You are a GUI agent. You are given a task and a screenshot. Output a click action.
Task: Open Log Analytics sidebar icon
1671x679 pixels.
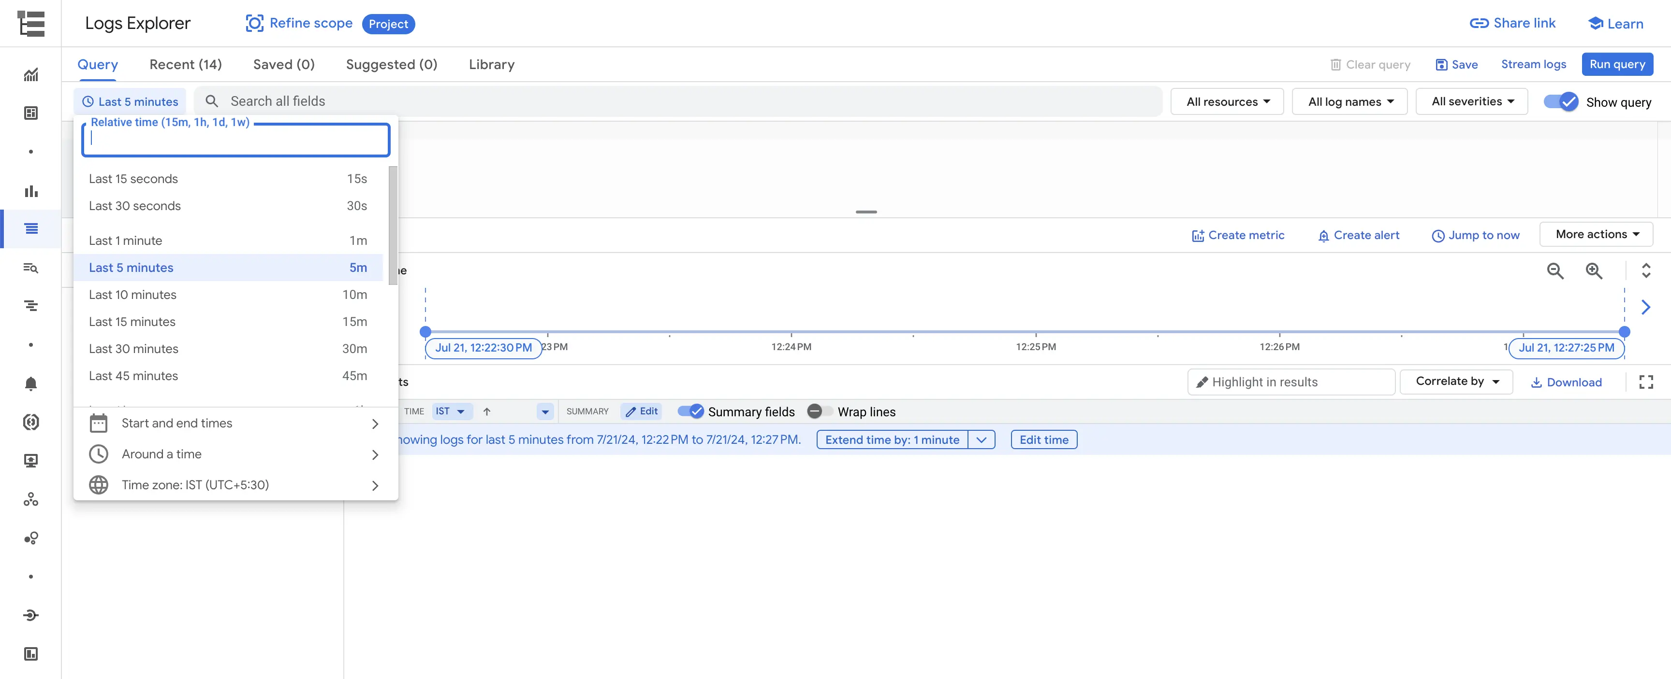click(x=30, y=268)
